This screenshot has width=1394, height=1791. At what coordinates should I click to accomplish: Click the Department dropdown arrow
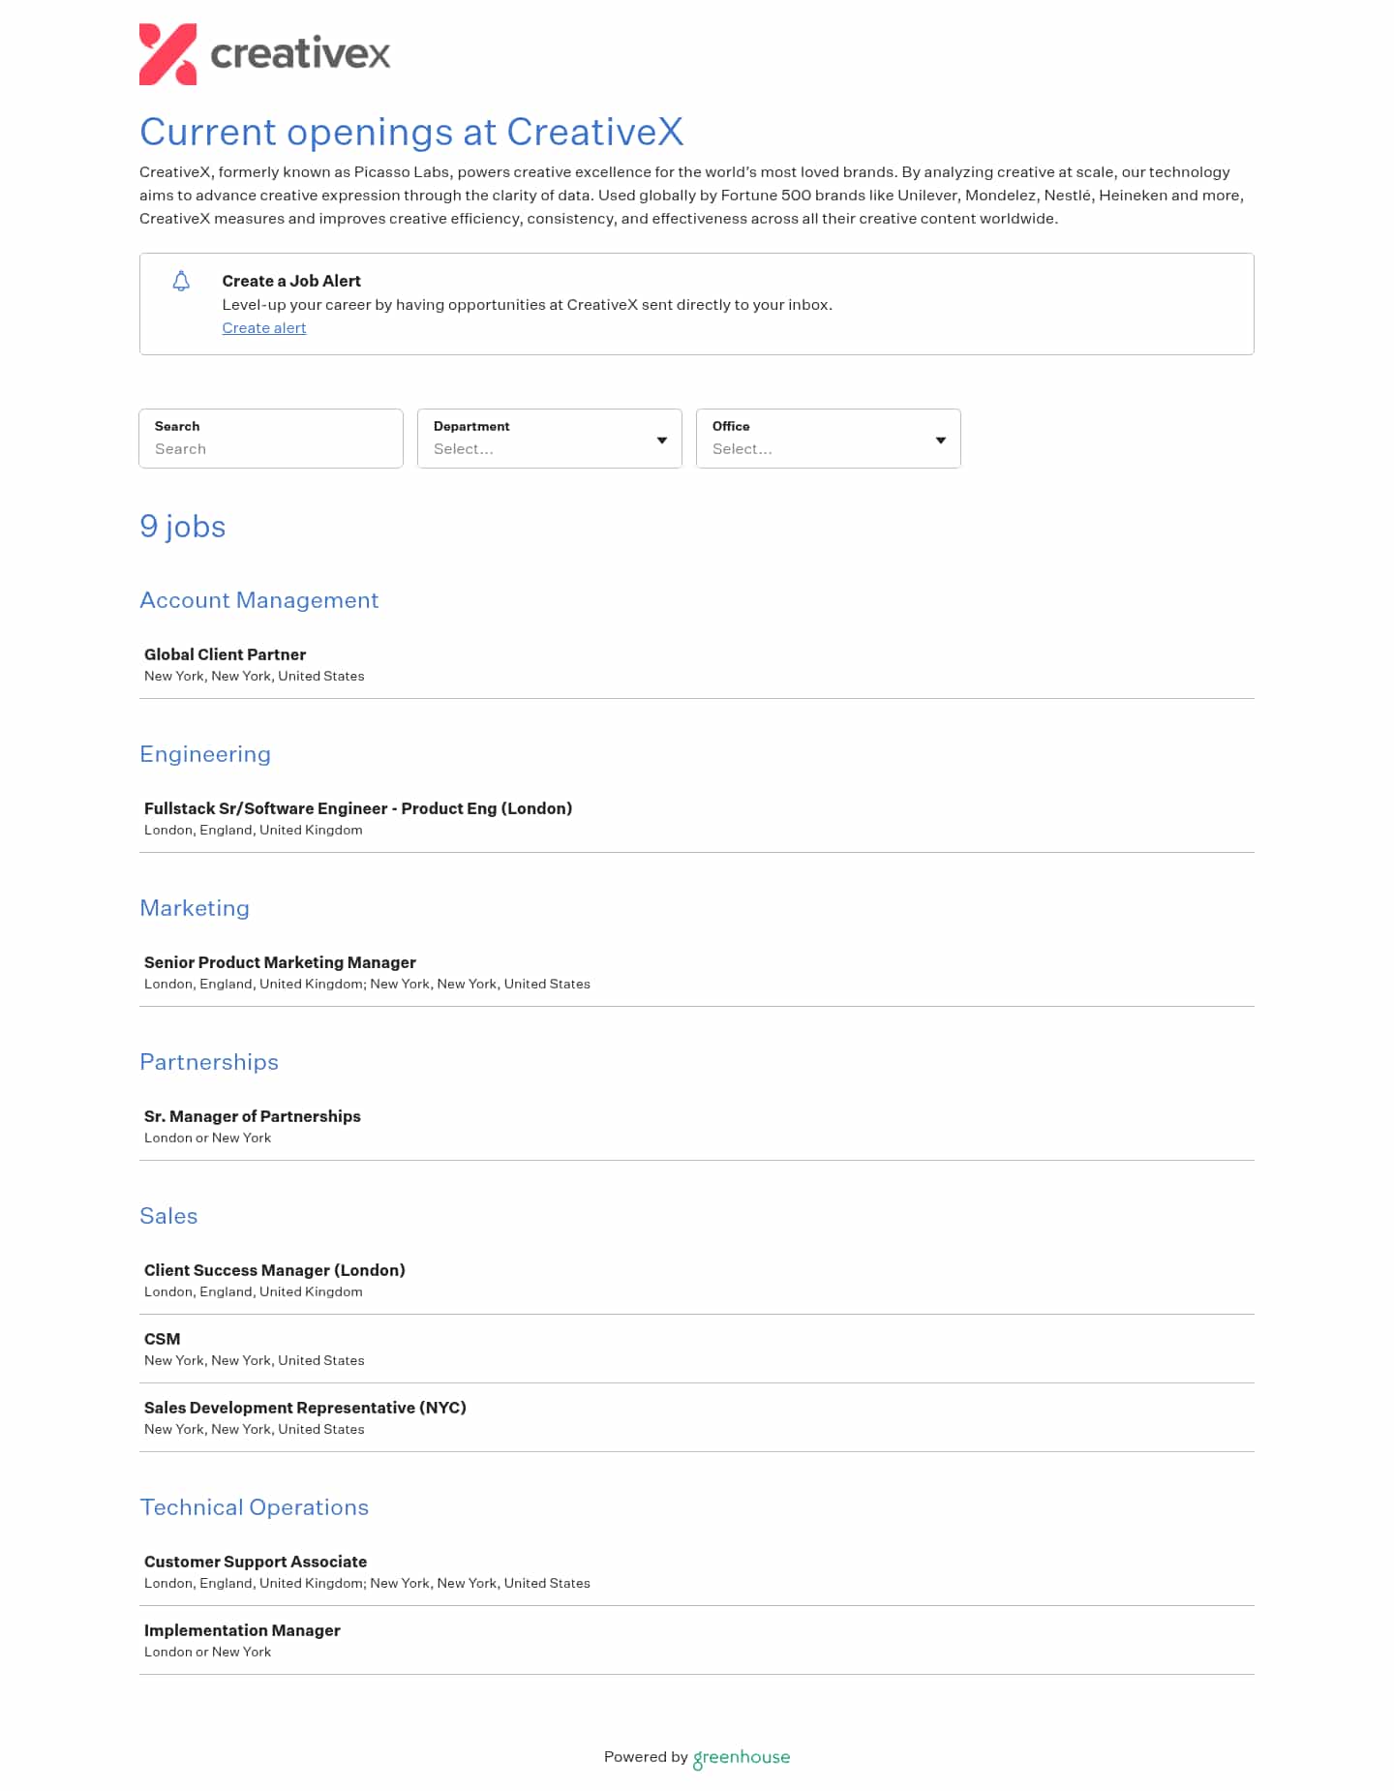pyautogui.click(x=662, y=440)
